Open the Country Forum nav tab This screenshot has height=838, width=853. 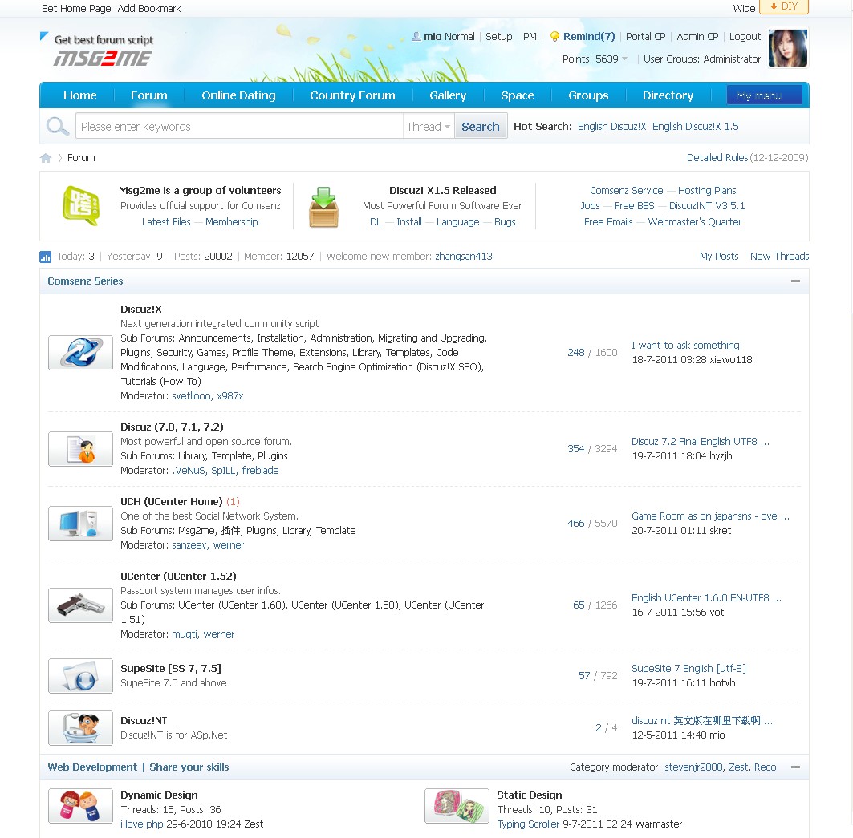tap(352, 95)
